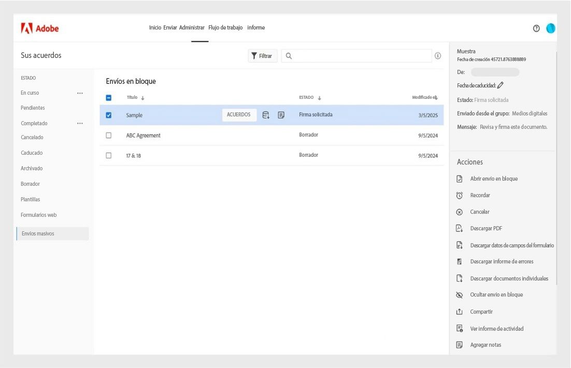Click the download icon on the Sample row
Image resolution: width=571 pixels, height=368 pixels.
point(266,115)
